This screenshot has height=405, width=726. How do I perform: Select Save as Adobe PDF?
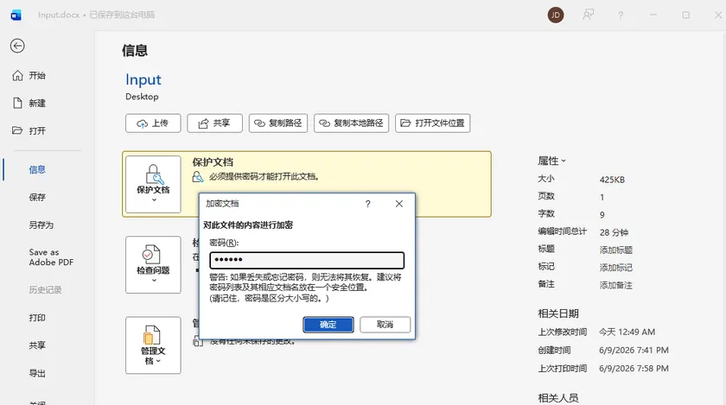pyautogui.click(x=51, y=257)
